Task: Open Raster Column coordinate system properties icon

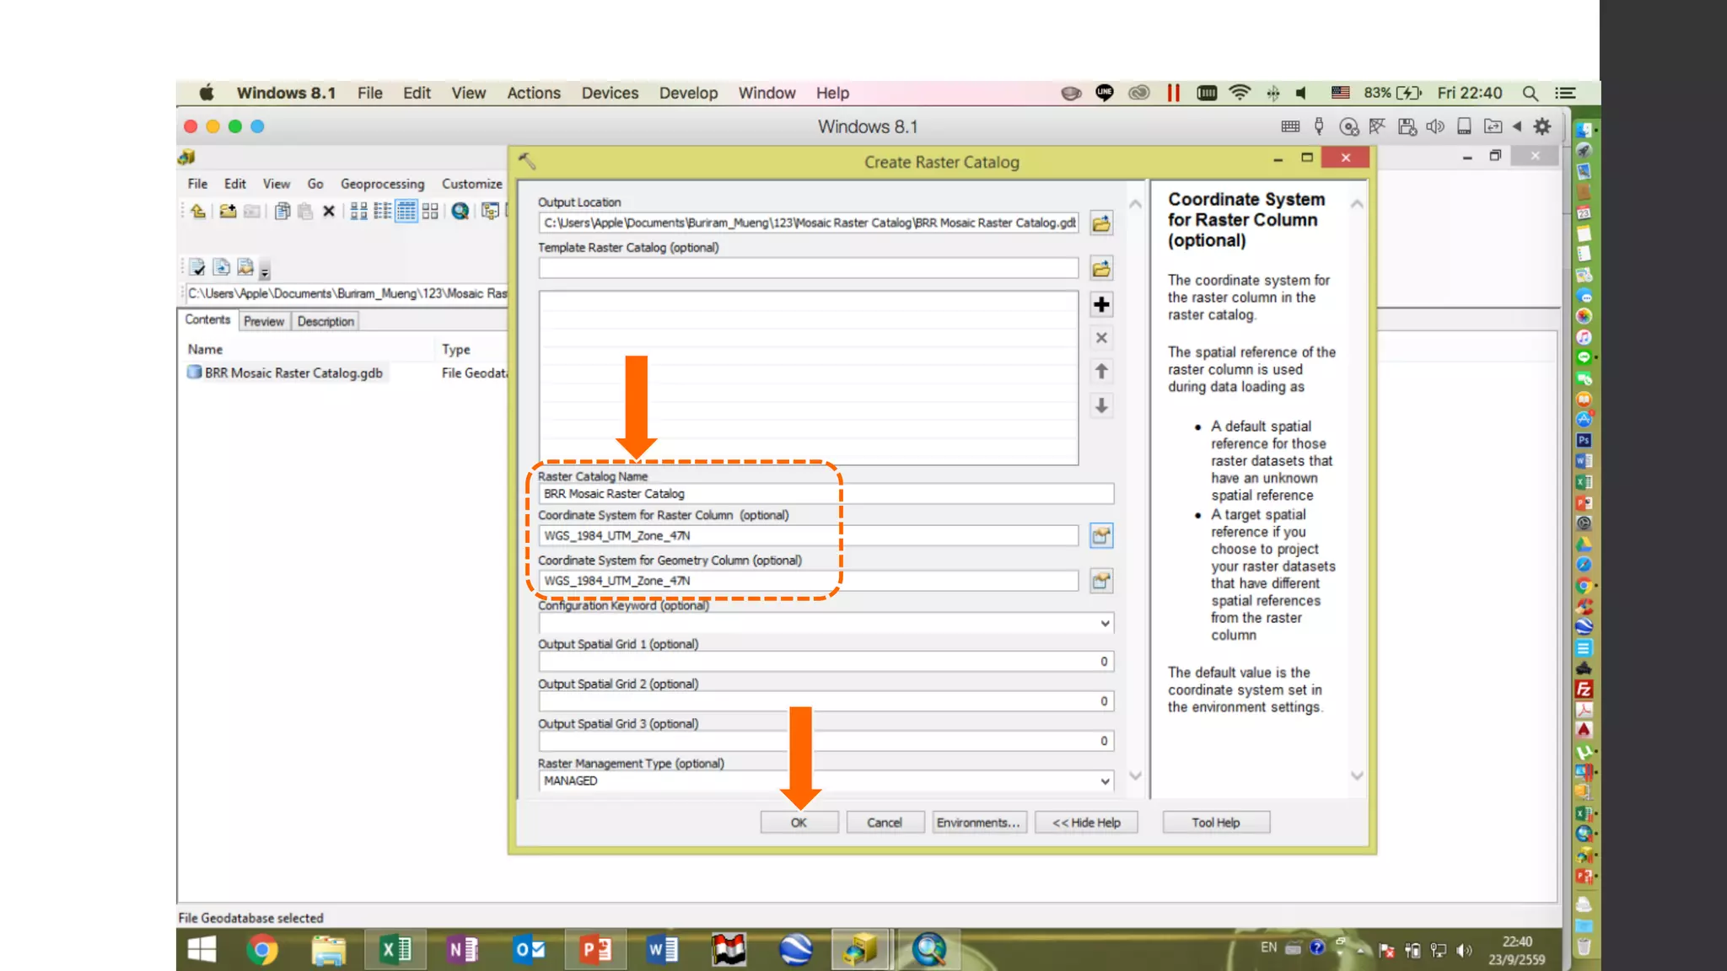Action: click(x=1101, y=536)
